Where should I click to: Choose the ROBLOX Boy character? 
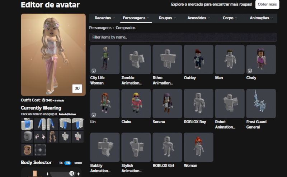point(198,104)
